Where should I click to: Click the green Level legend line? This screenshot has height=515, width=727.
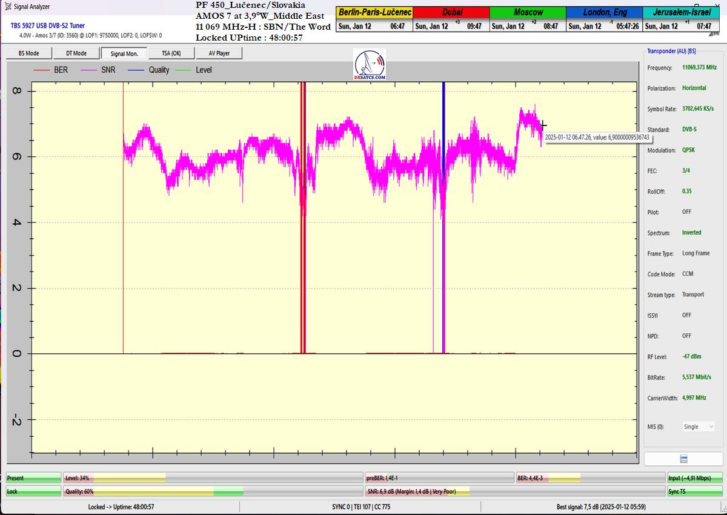coord(184,70)
